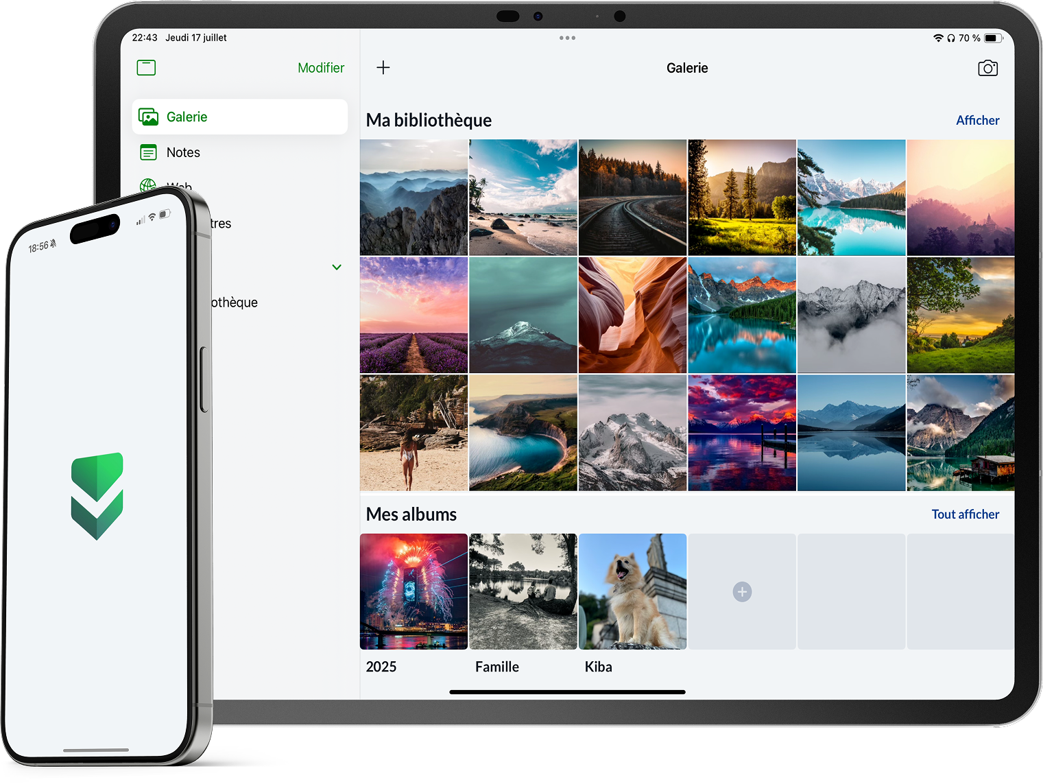
Task: Click the 'Kiba' album label
Action: coord(599,667)
